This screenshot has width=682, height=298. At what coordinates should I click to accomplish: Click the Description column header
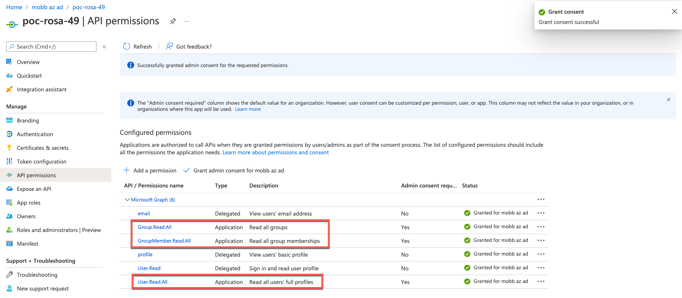pos(263,185)
